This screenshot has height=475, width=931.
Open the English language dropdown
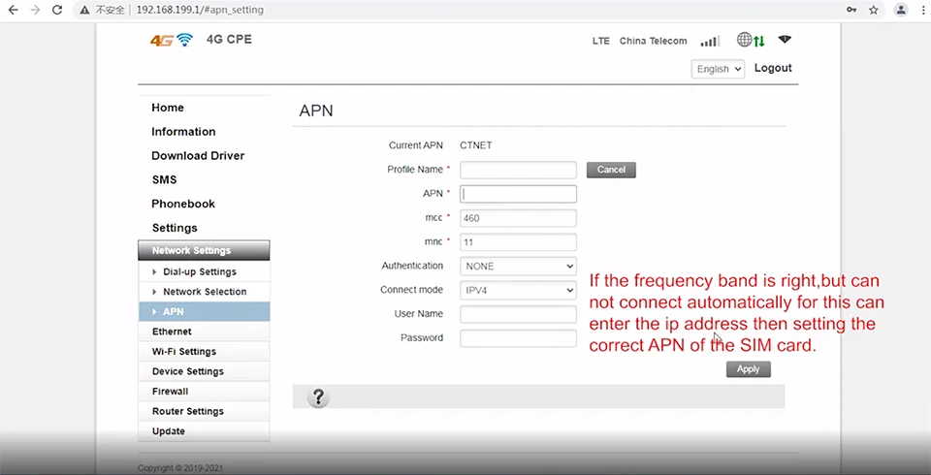point(718,69)
